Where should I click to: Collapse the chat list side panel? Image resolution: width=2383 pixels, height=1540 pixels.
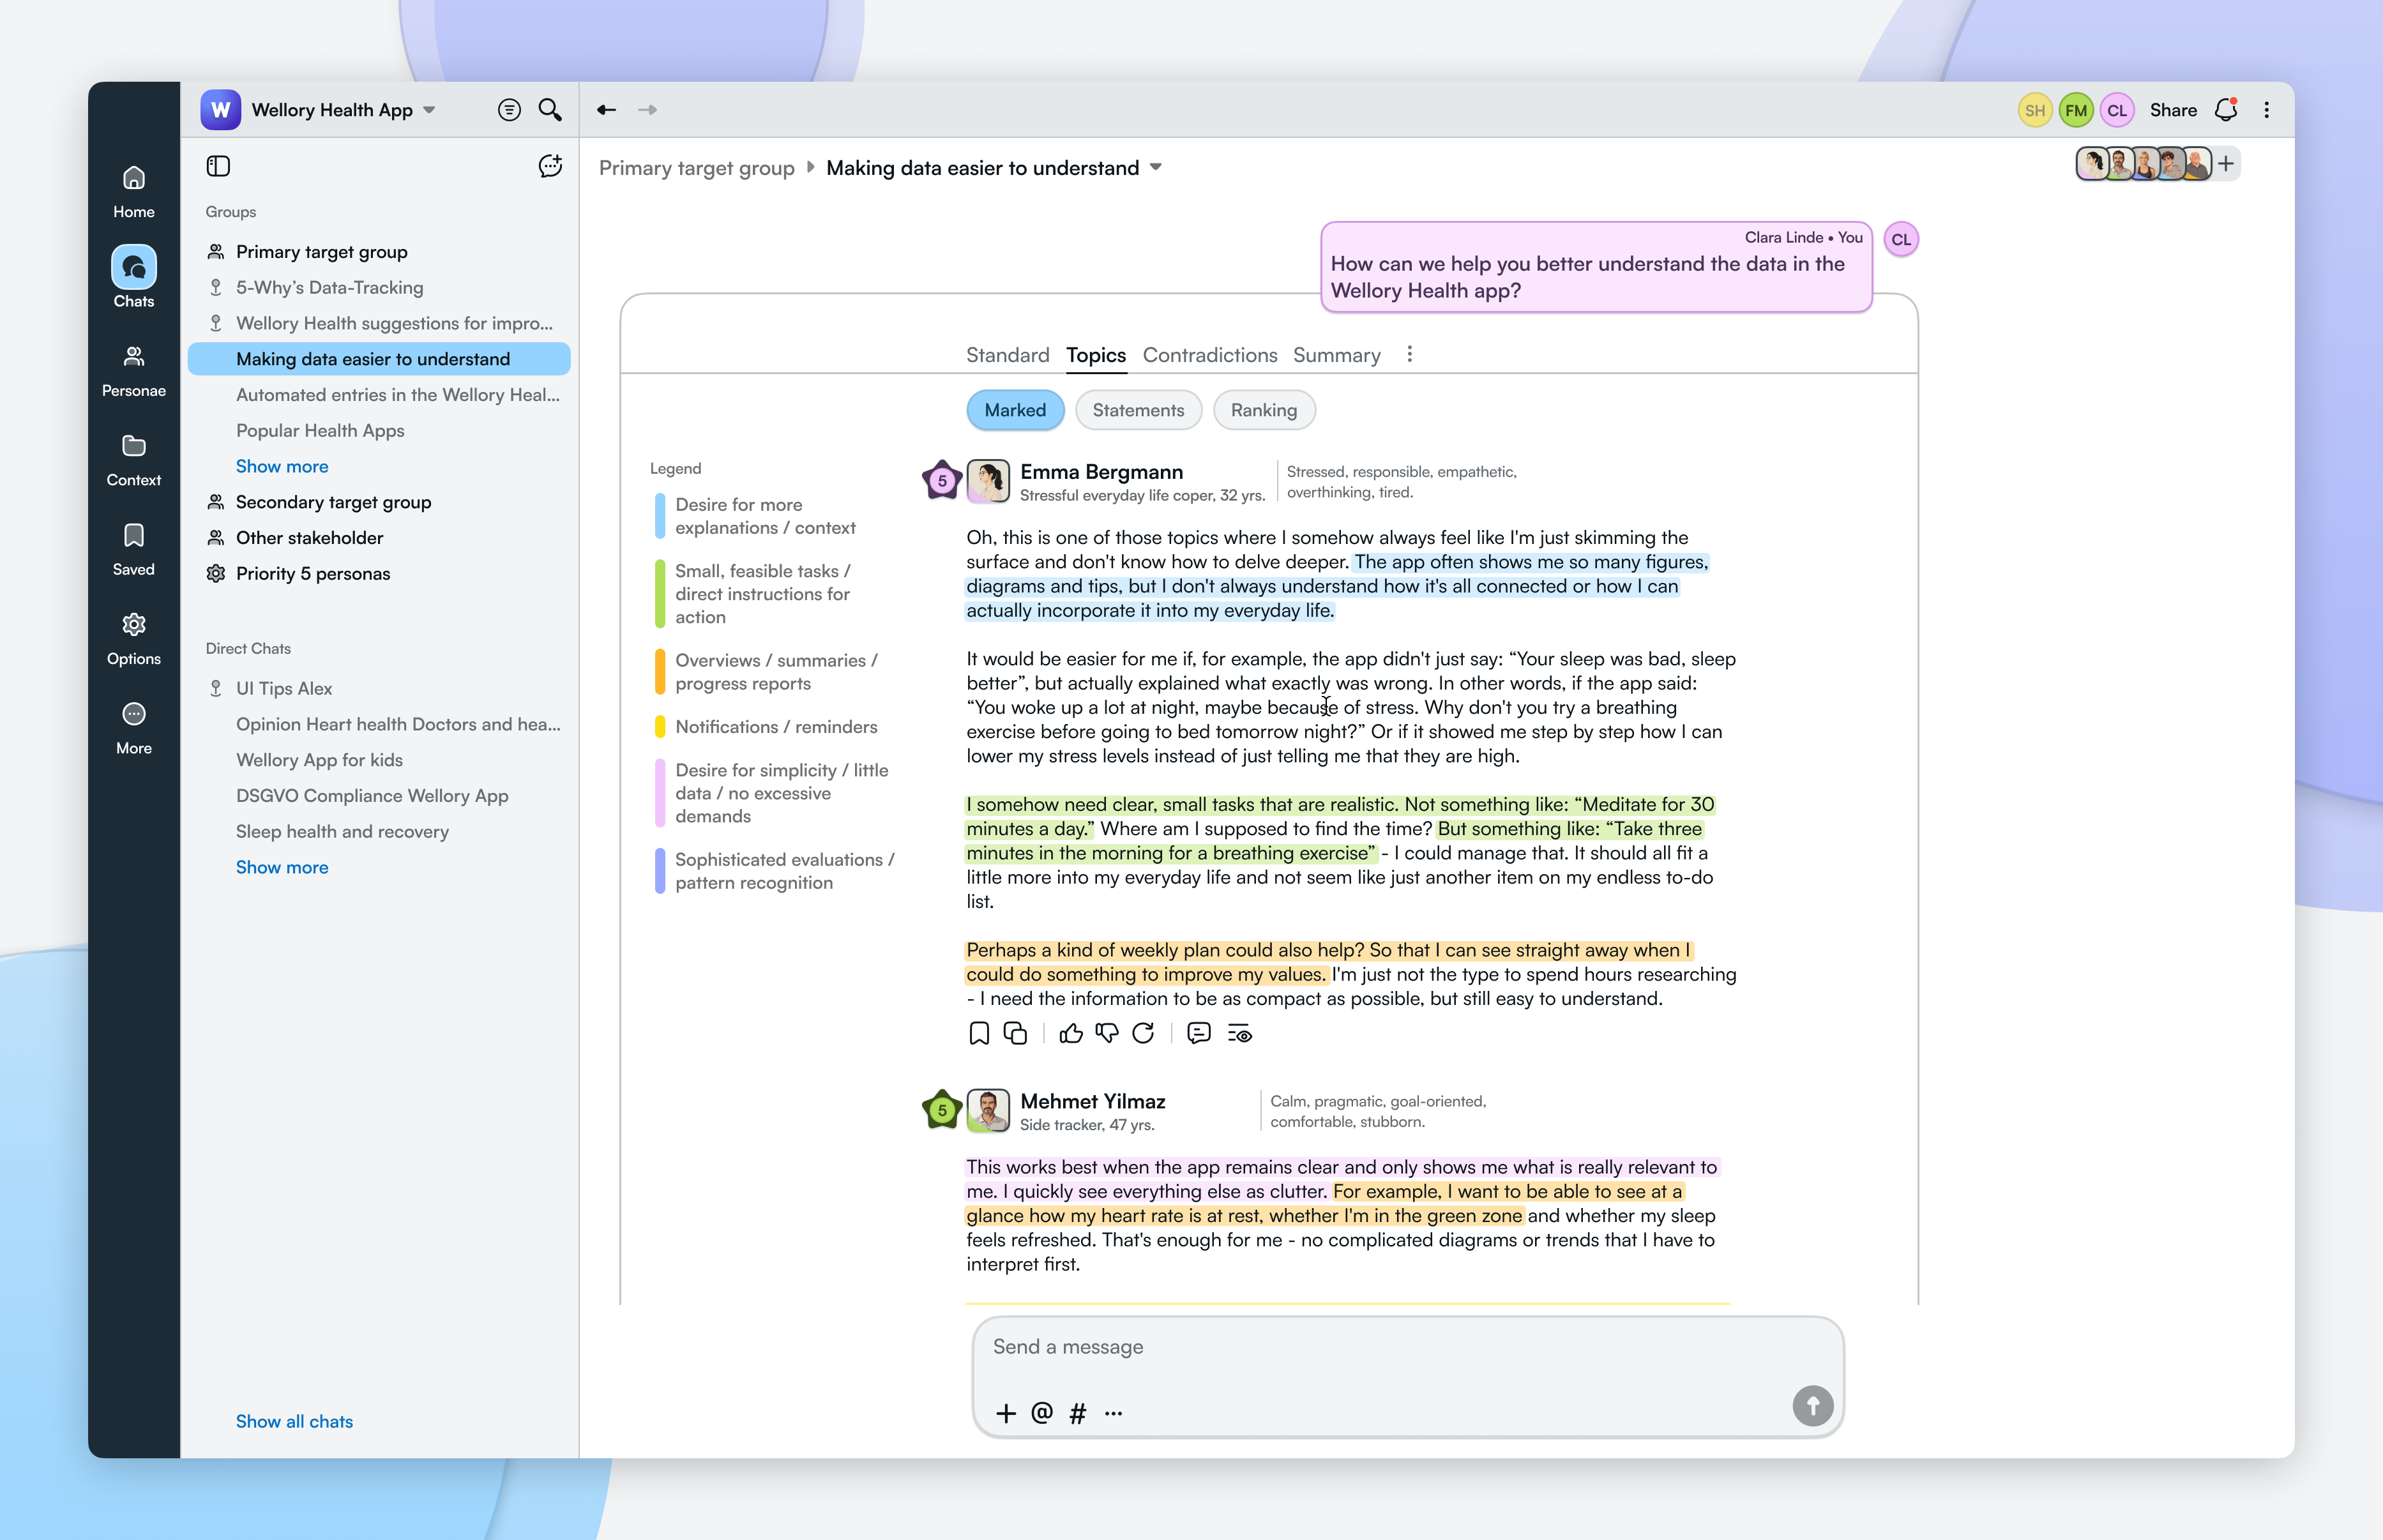(218, 166)
